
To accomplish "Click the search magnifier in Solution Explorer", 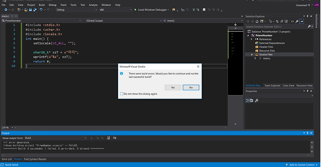I will point(309,27).
